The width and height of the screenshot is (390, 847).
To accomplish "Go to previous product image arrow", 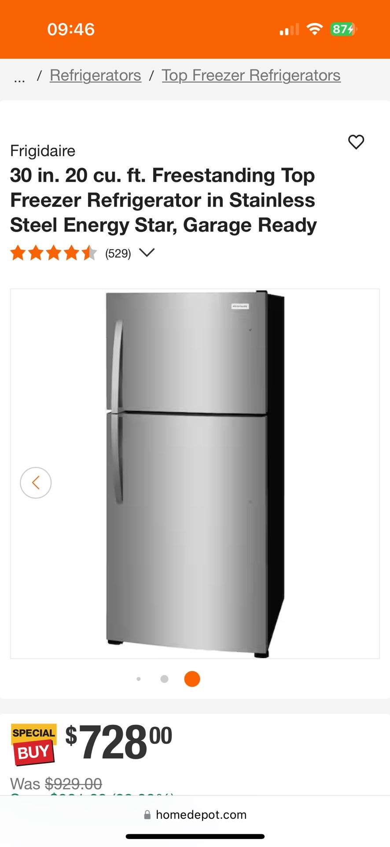I will (x=36, y=483).
